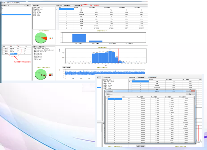The width and height of the screenshot is (207, 150).
Task: Click the load next batch button above the waveform chart
Action: coord(66,67)
